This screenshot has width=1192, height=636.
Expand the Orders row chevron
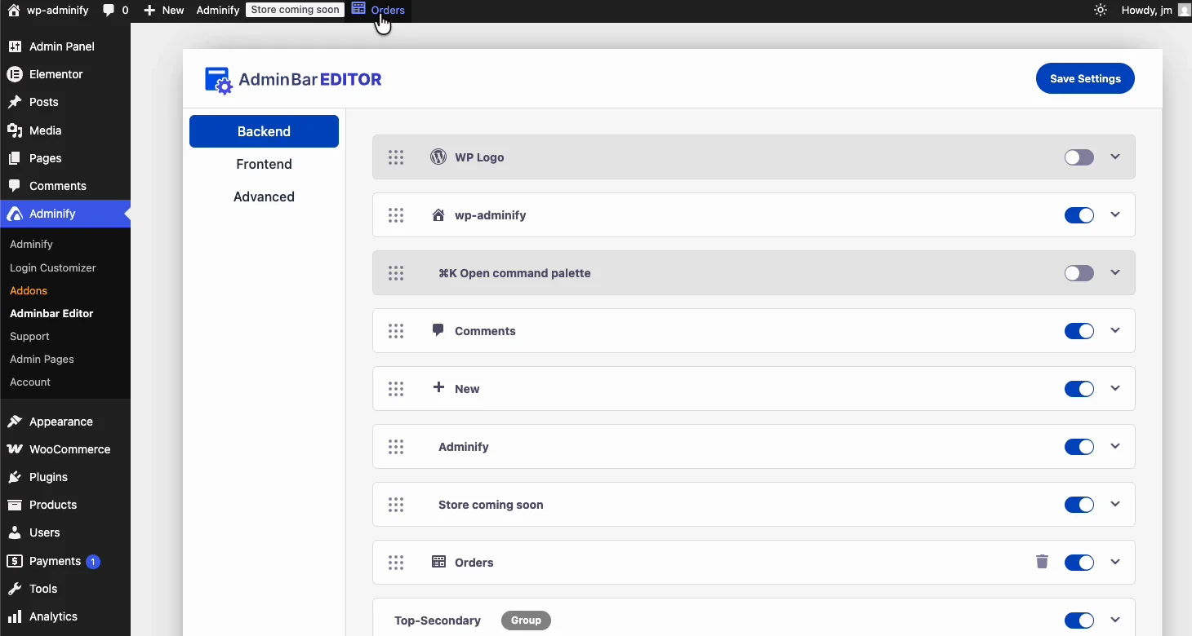[x=1117, y=562]
